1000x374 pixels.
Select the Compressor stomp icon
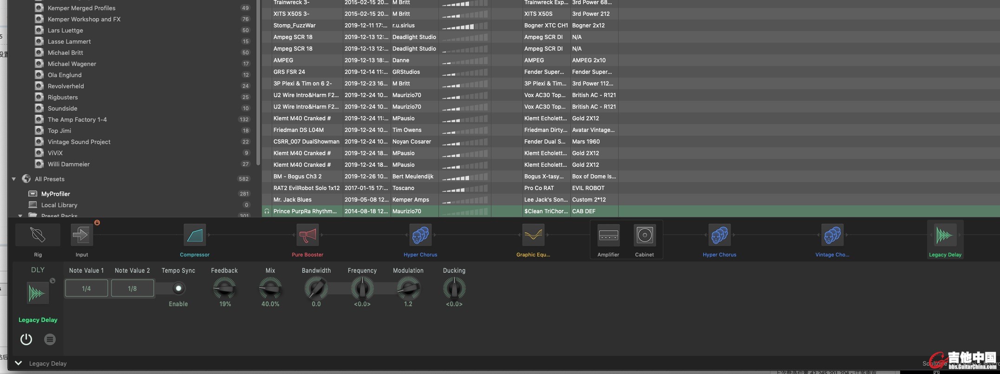click(195, 235)
